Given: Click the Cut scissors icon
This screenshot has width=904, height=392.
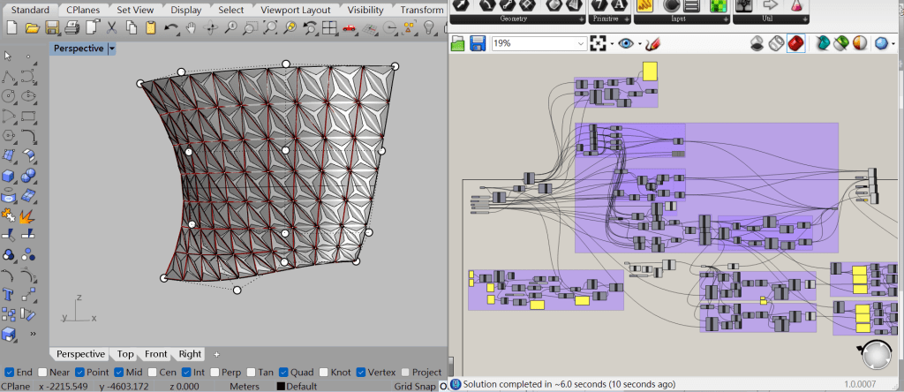Looking at the screenshot, I should pyautogui.click(x=112, y=27).
